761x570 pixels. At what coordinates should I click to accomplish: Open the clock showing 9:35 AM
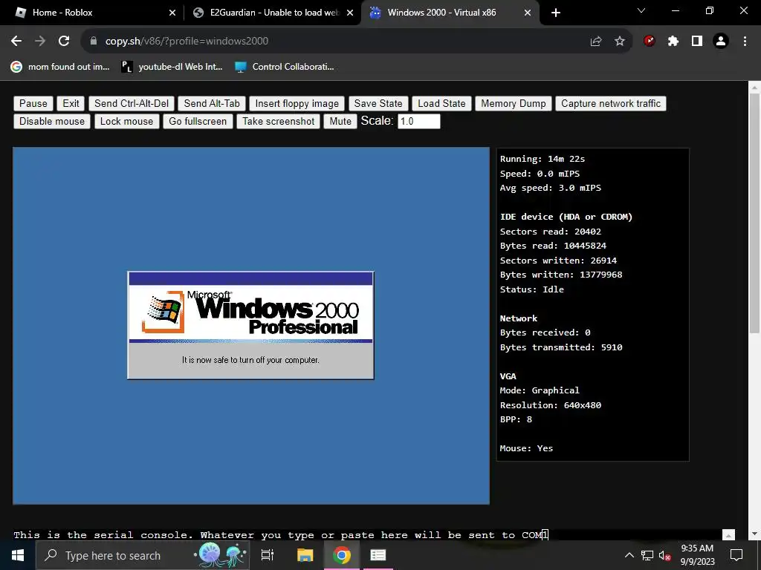click(x=697, y=555)
